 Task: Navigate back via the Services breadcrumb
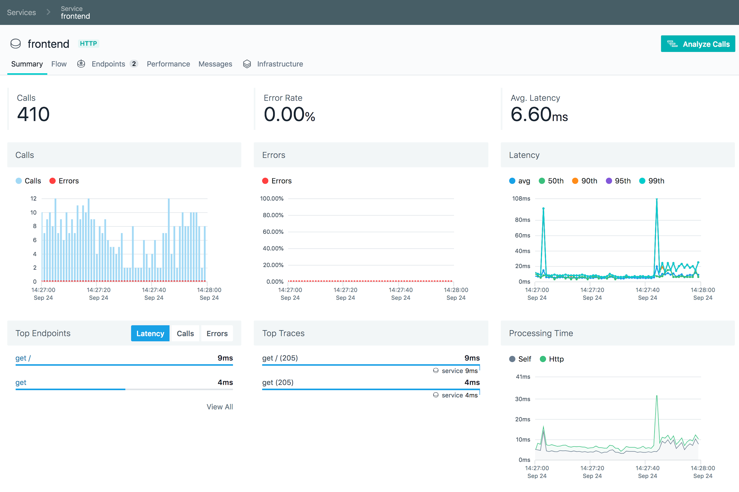pyautogui.click(x=21, y=12)
